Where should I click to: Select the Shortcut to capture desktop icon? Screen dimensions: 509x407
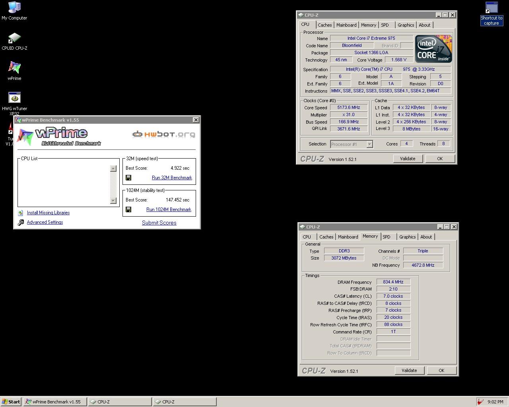492,14
